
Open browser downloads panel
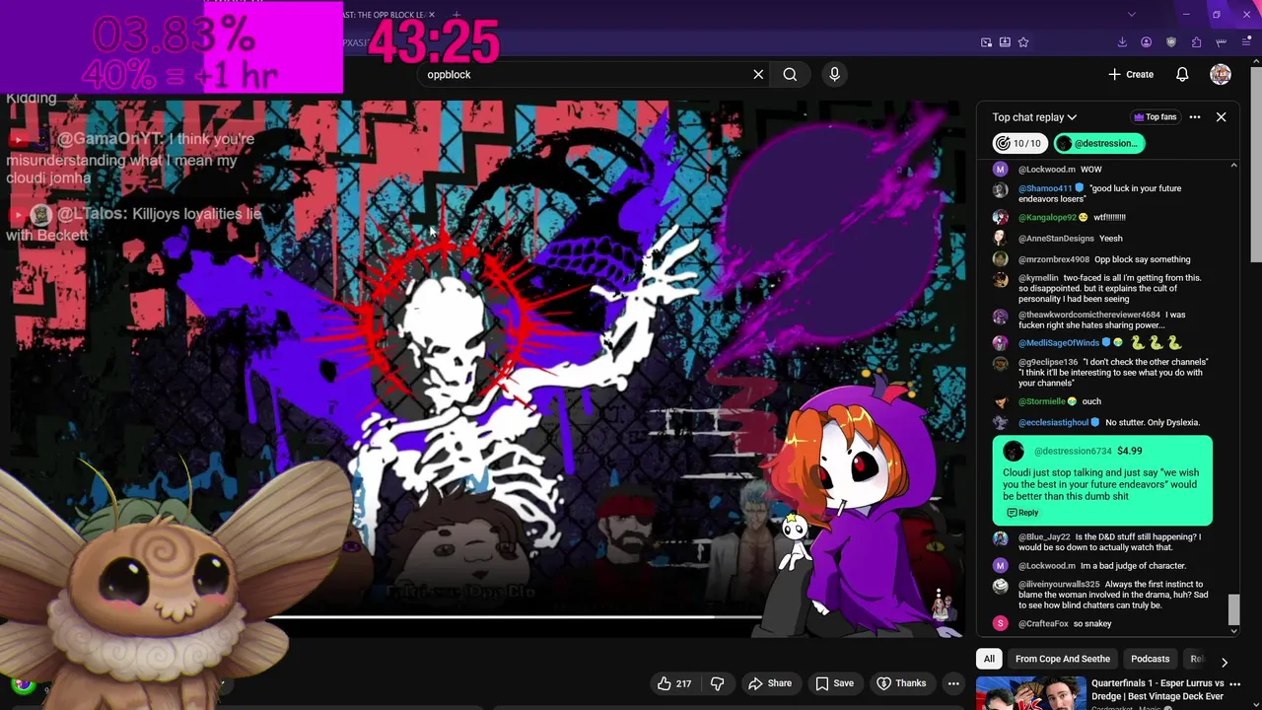pyautogui.click(x=1122, y=42)
